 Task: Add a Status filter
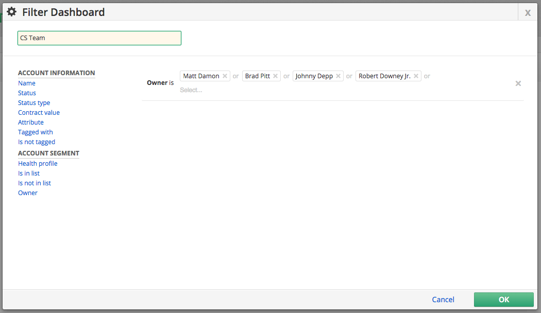[x=27, y=93]
